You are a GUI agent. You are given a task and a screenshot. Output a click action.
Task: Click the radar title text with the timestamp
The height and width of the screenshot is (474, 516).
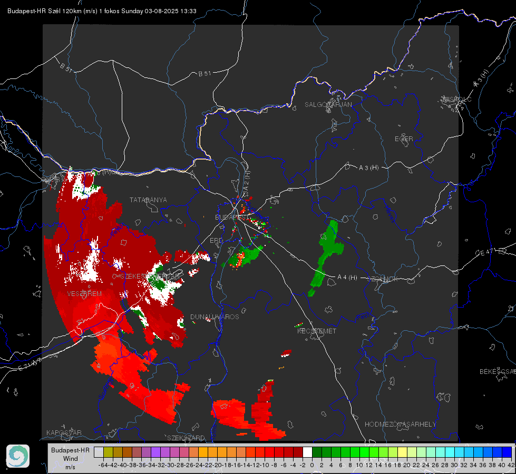click(x=102, y=11)
